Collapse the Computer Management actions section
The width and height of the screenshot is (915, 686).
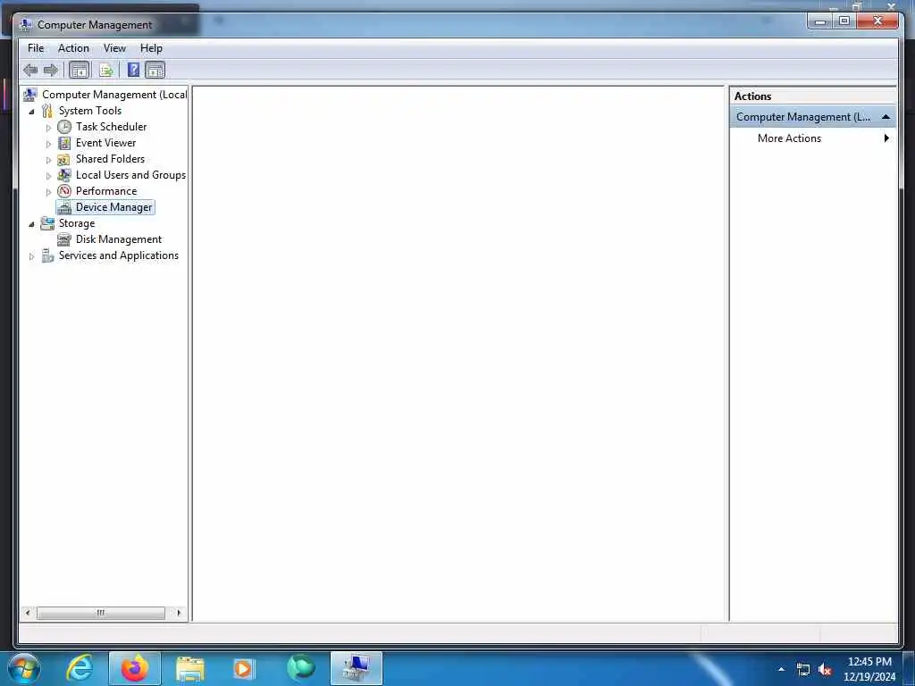coord(886,117)
